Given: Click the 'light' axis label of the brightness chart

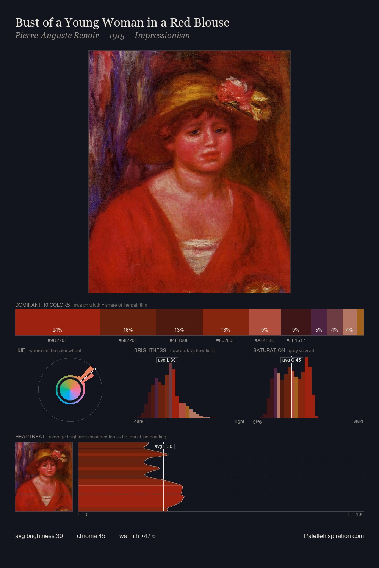Looking at the screenshot, I should tap(240, 421).
